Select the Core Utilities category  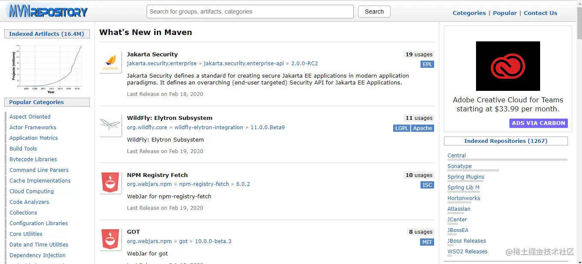(x=26, y=234)
